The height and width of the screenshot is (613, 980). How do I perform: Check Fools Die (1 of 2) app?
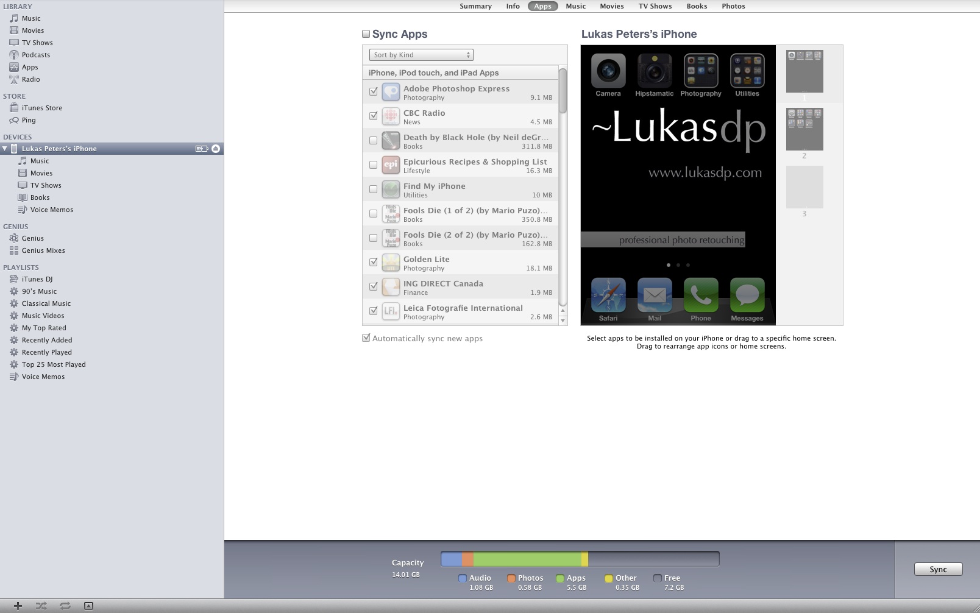[x=374, y=213]
